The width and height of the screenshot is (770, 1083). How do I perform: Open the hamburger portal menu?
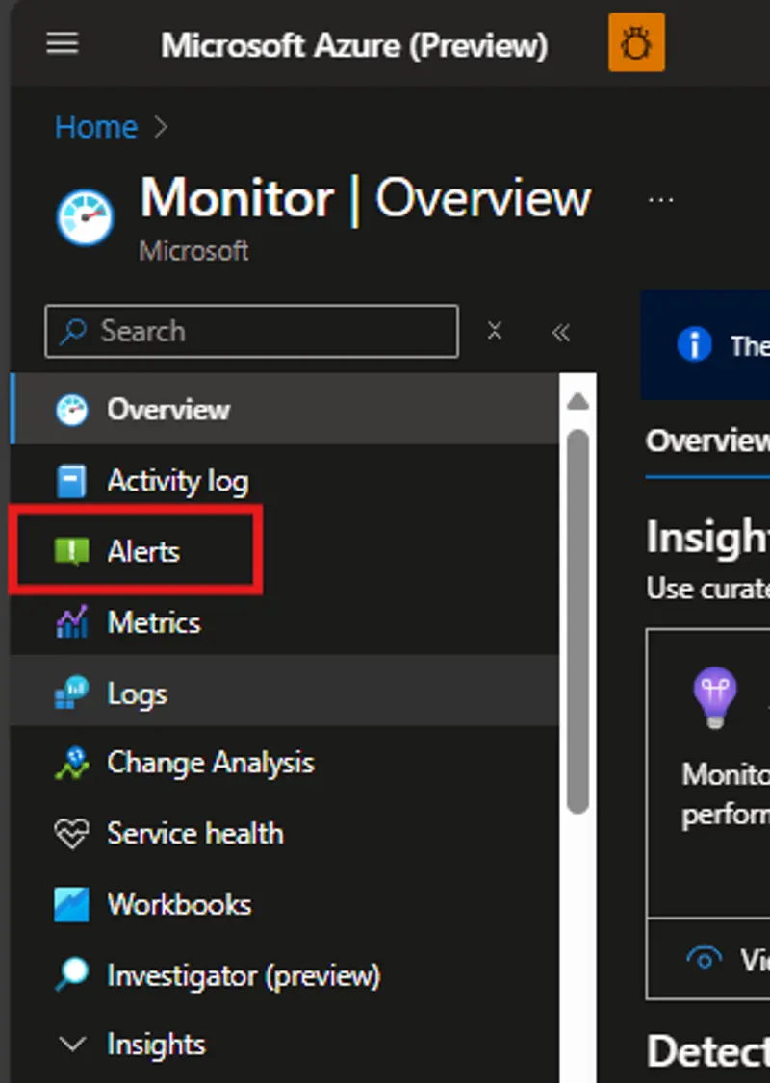coord(63,44)
